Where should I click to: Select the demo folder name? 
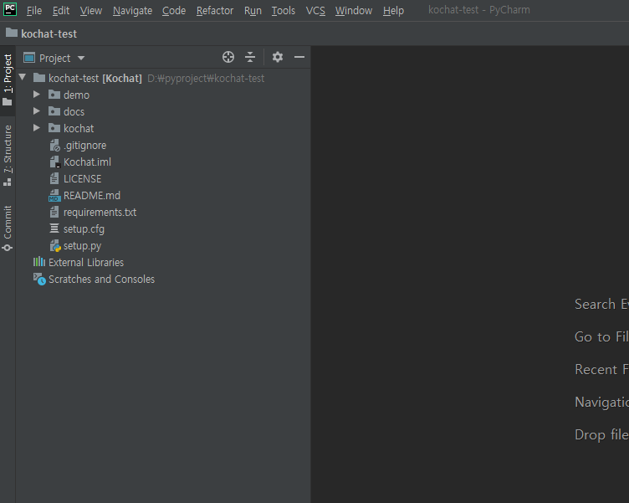[76, 95]
